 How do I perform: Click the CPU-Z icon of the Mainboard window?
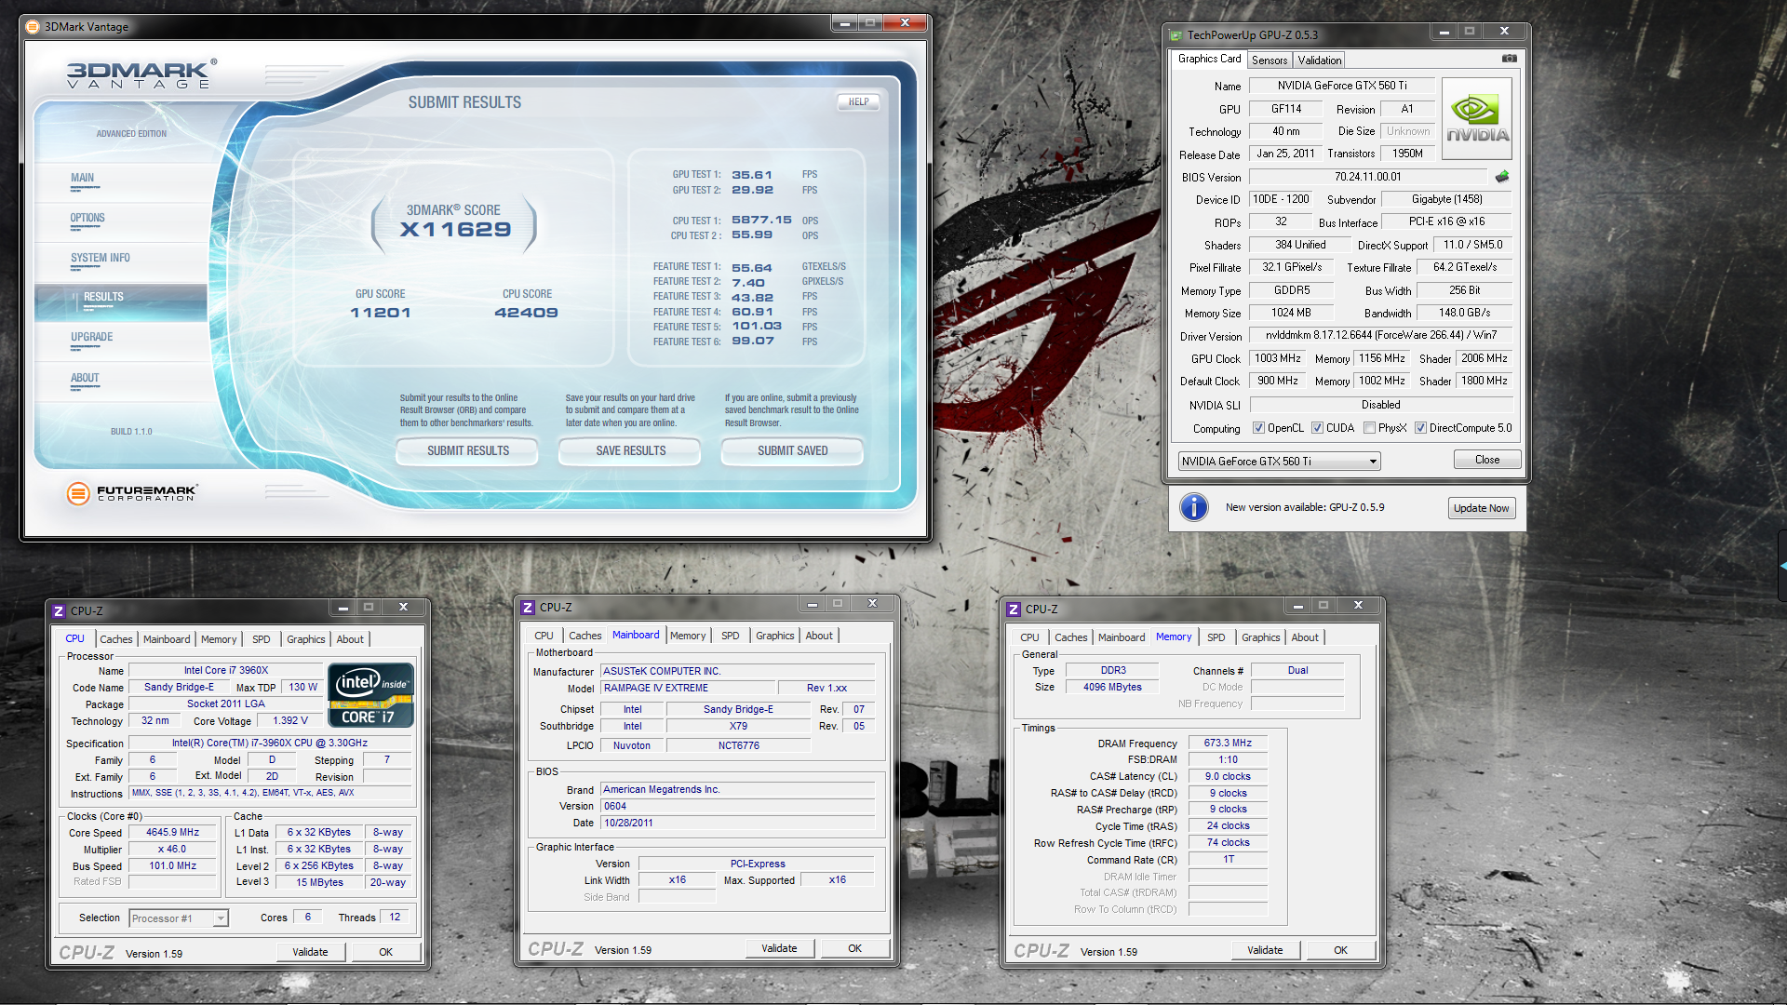pos(528,608)
